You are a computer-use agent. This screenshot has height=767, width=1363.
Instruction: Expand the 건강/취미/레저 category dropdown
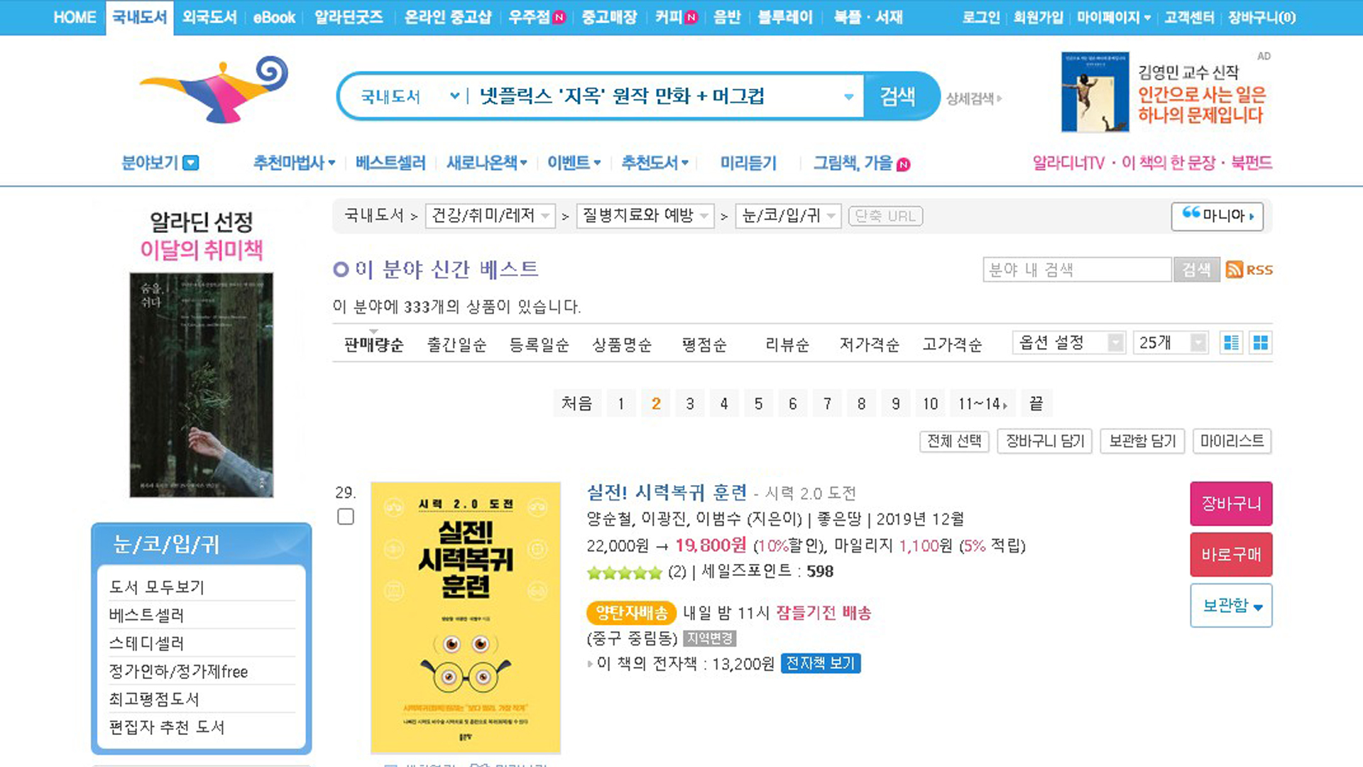point(490,216)
